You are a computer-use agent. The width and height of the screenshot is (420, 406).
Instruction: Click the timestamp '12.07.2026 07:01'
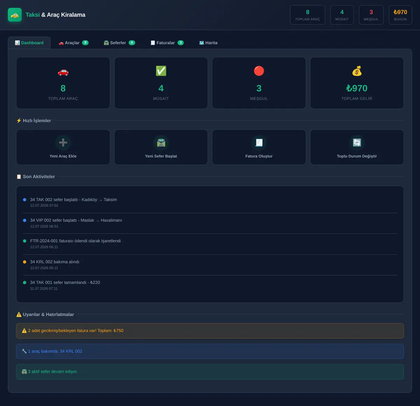(x=44, y=205)
